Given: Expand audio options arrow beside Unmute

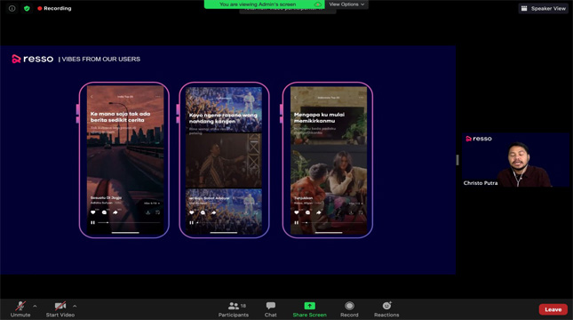Looking at the screenshot, I should coord(35,306).
